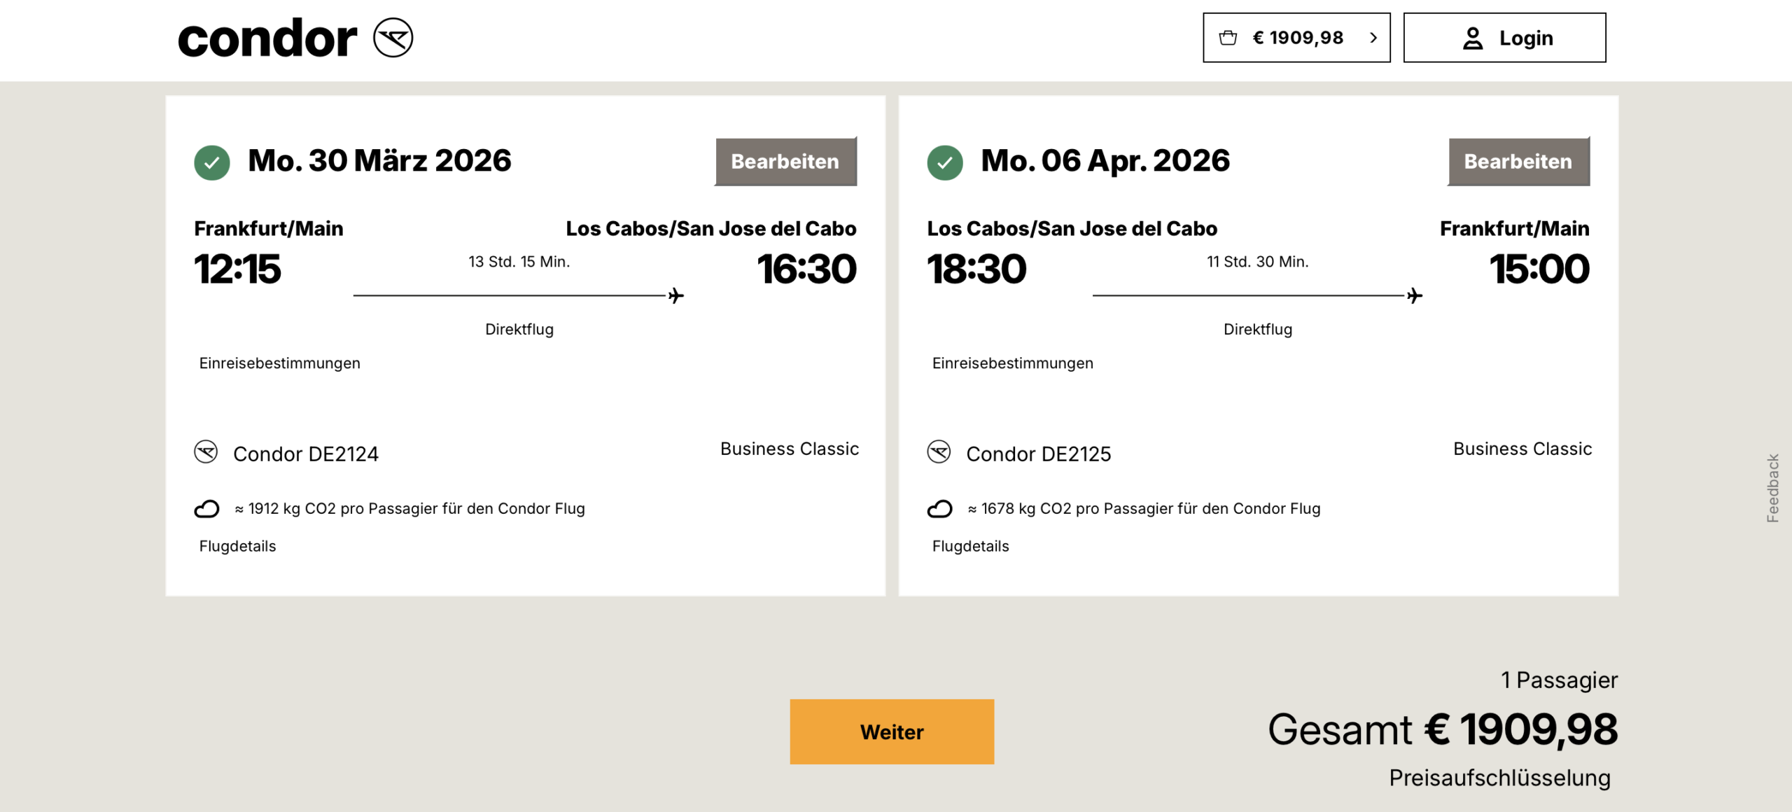The height and width of the screenshot is (812, 1792).
Task: Open the vertical Feedback tab
Action: [x=1772, y=488]
